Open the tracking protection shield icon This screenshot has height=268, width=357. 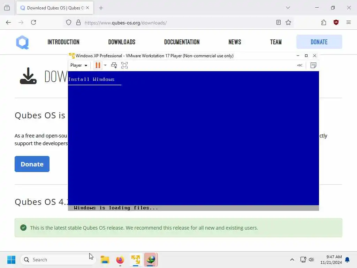tap(69, 23)
